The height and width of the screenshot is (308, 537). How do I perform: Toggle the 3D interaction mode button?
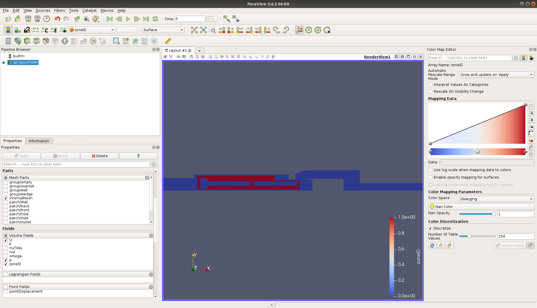[x=178, y=57]
